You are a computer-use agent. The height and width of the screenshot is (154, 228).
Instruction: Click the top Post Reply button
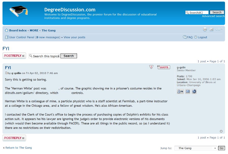pyautogui.click(x=14, y=56)
